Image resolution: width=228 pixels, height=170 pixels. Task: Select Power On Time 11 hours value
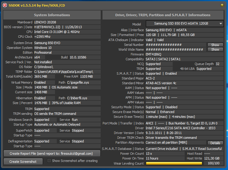click(152, 158)
